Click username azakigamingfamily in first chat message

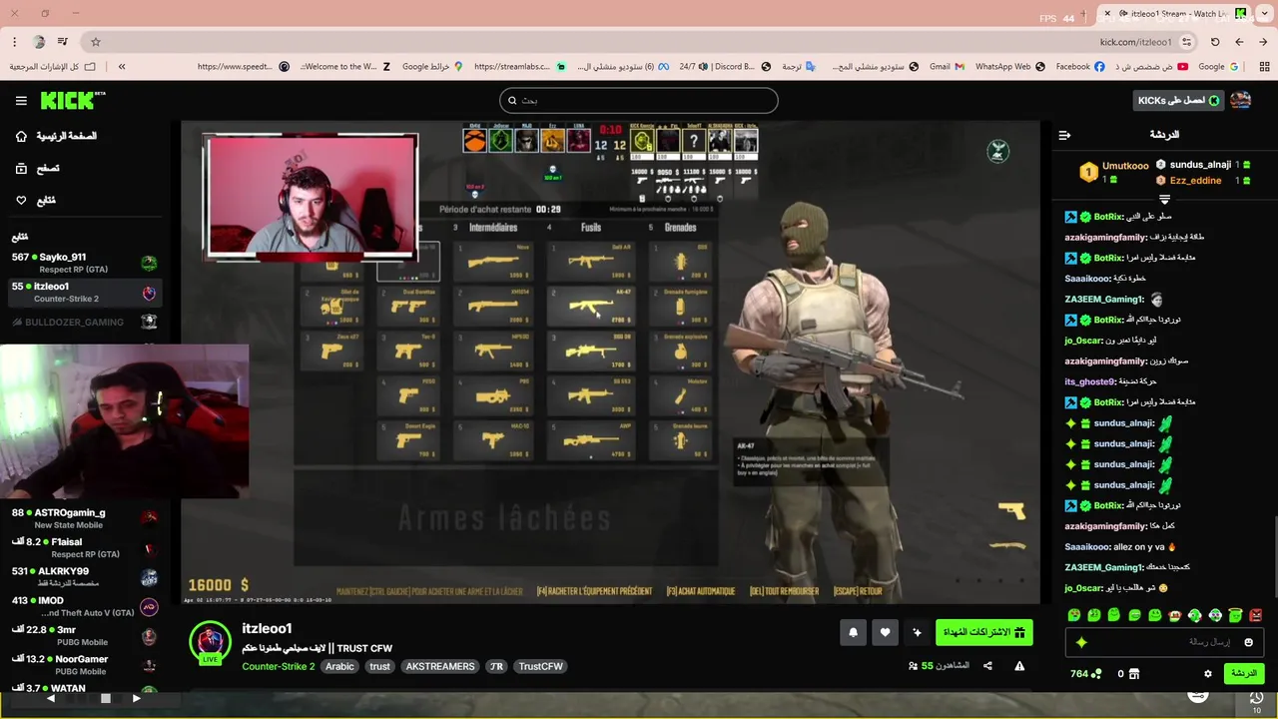[x=1105, y=238]
